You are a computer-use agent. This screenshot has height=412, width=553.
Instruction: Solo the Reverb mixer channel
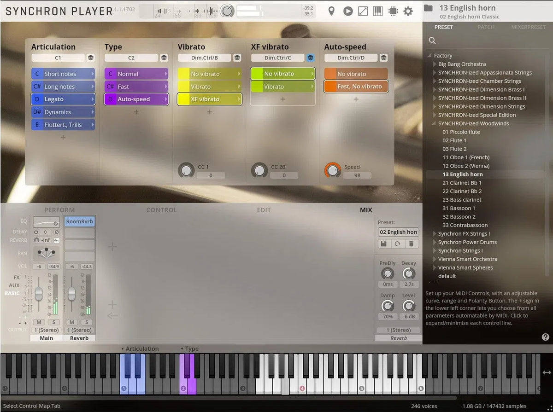86,322
